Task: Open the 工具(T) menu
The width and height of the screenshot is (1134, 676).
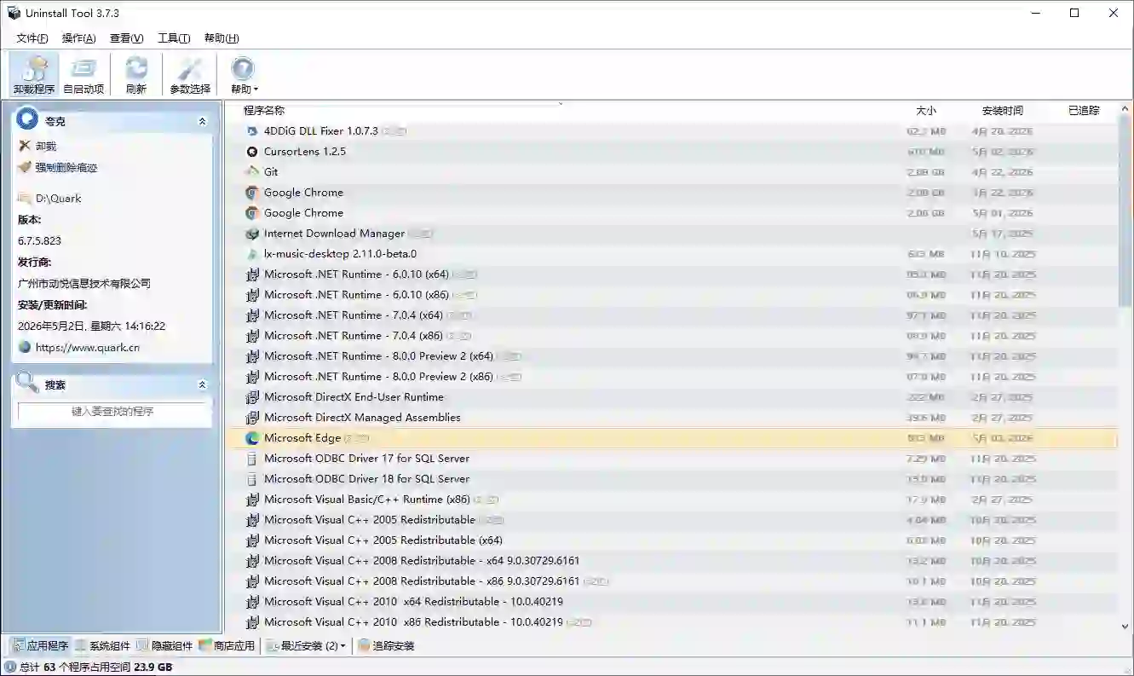Action: tap(174, 38)
